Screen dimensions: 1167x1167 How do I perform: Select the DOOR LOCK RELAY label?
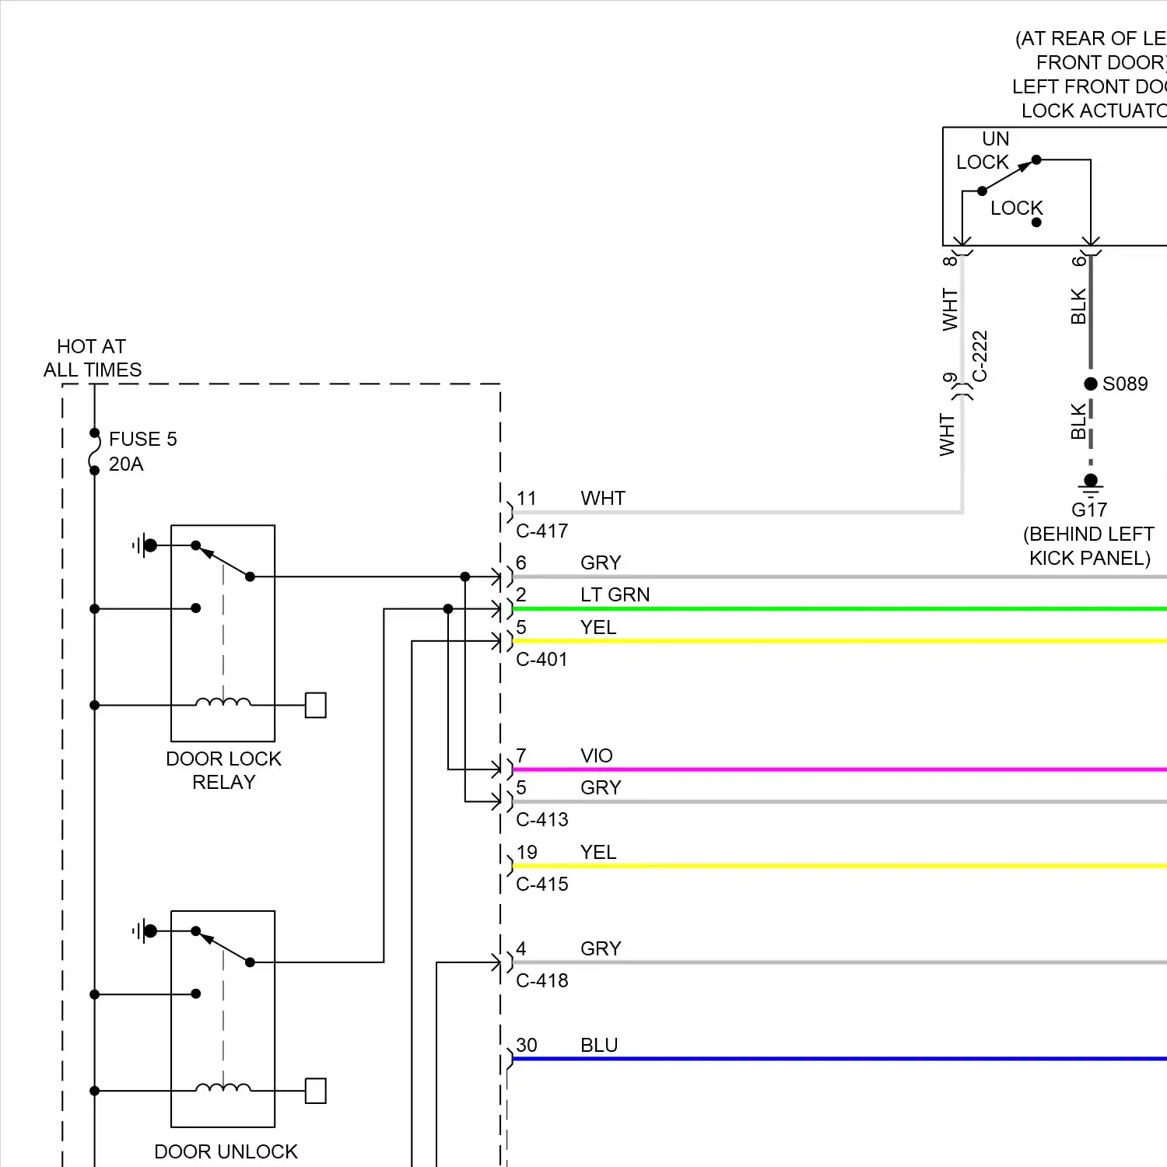pyautogui.click(x=224, y=770)
